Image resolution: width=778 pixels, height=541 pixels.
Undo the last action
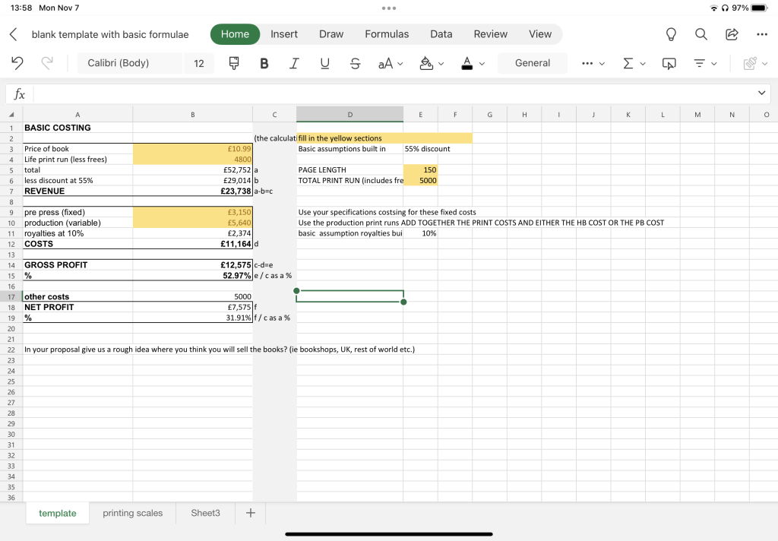click(17, 63)
